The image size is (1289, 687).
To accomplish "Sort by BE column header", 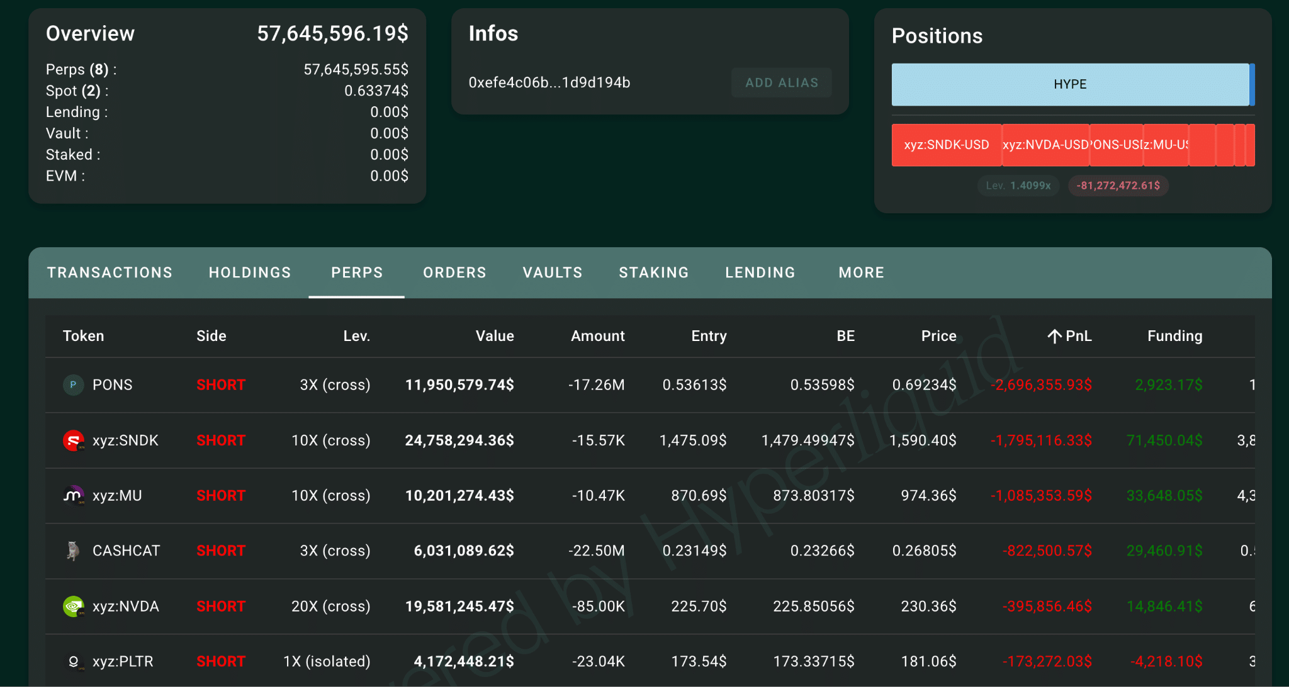I will tap(846, 336).
